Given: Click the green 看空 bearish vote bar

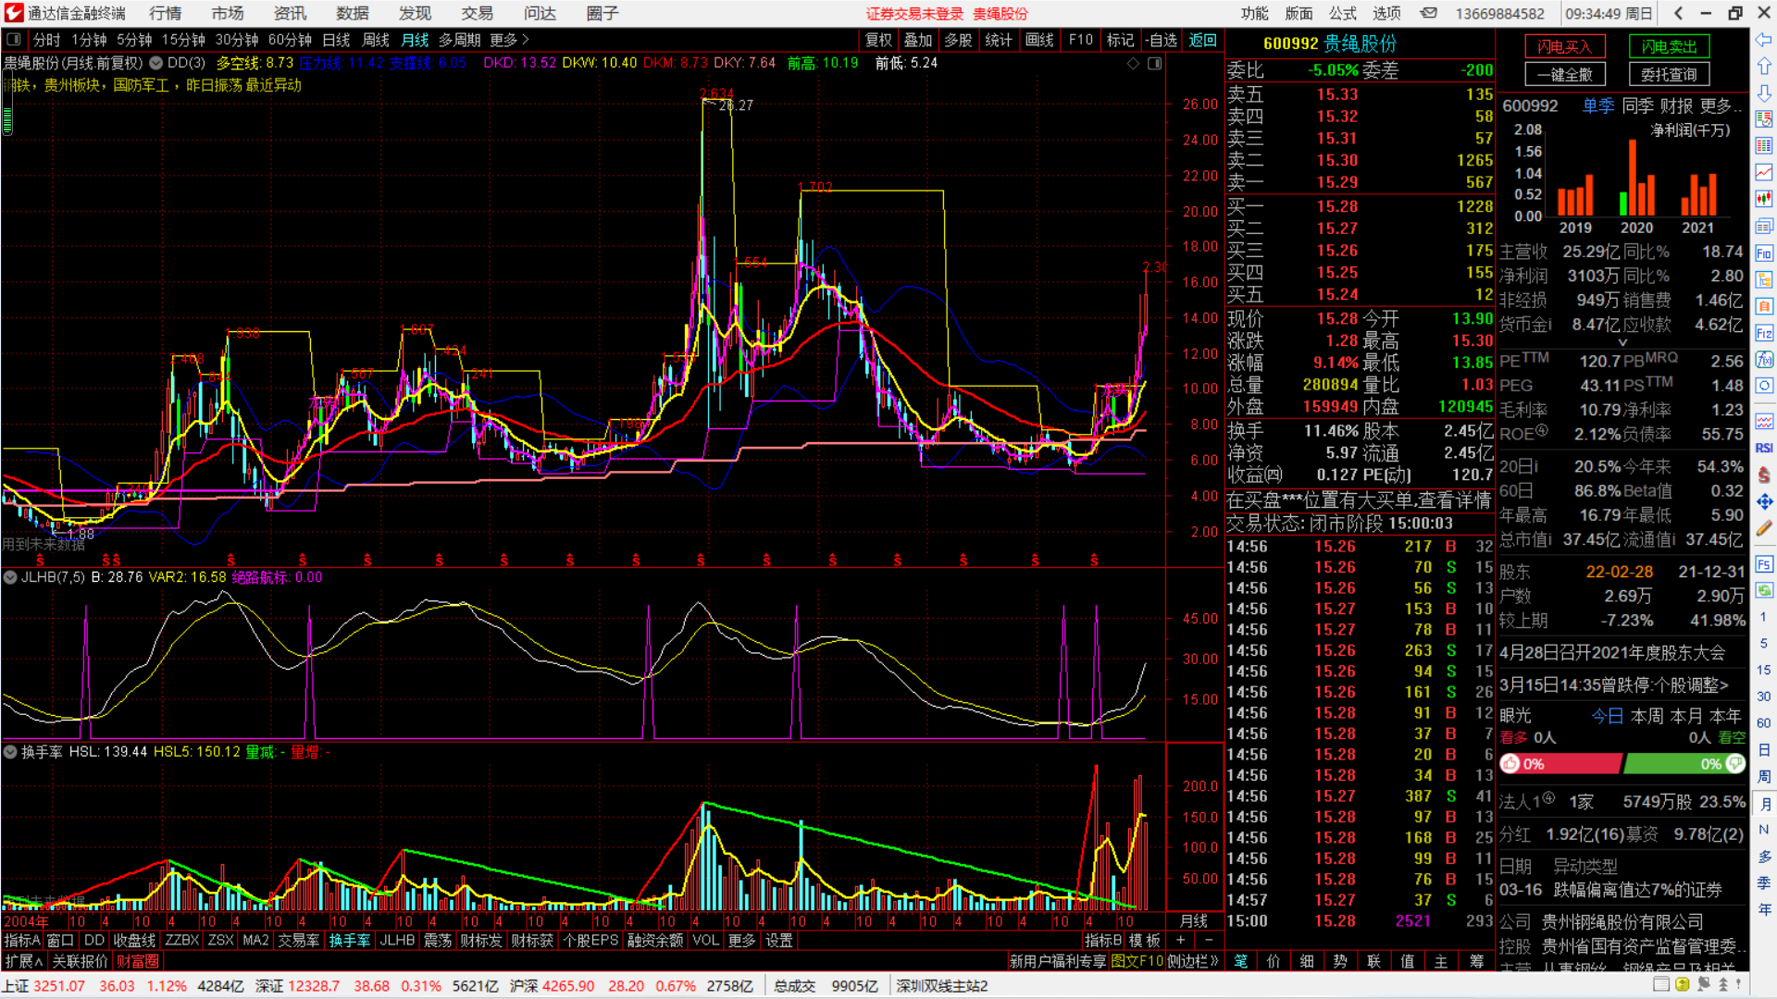Looking at the screenshot, I should click(1685, 764).
